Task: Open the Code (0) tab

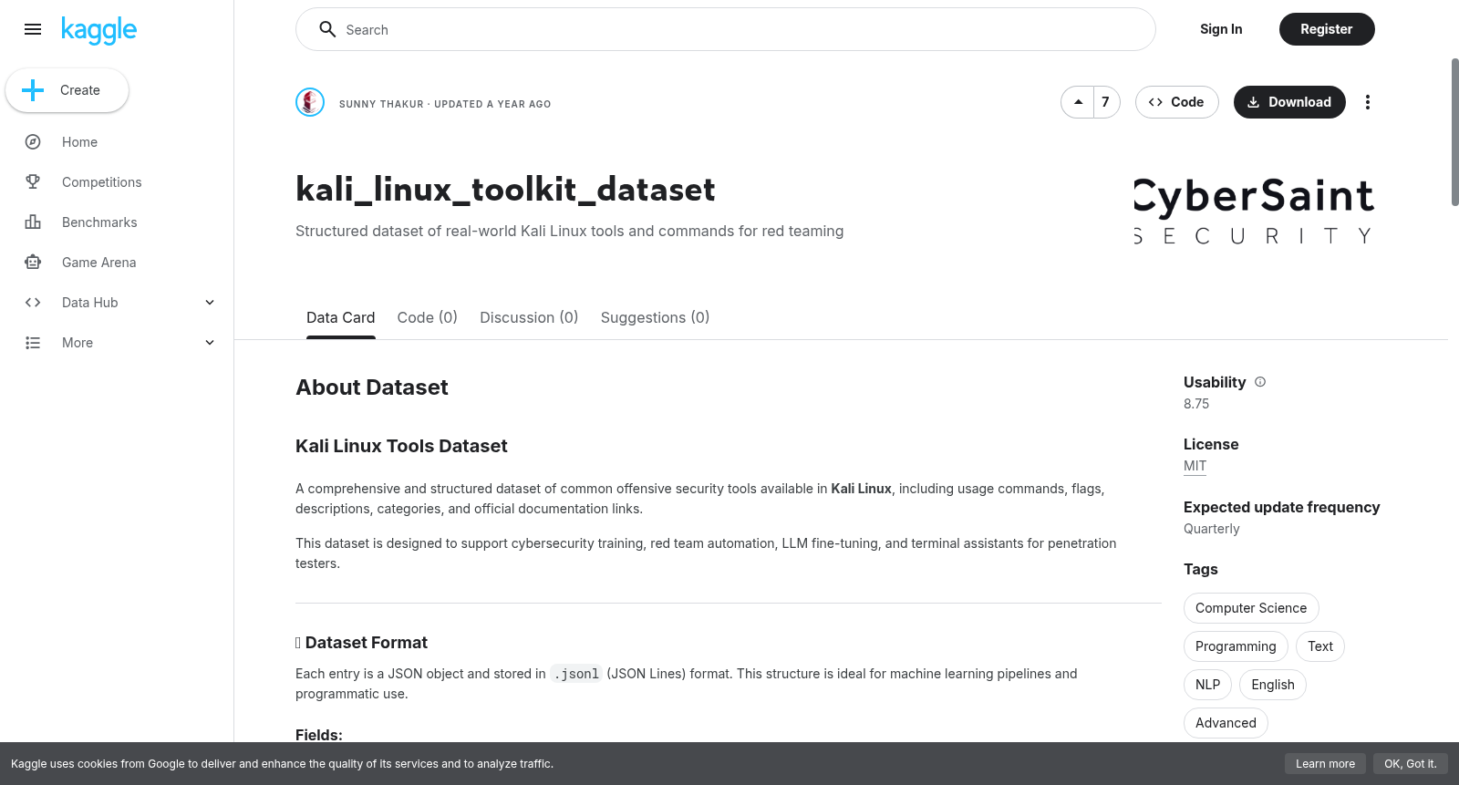Action: [428, 317]
